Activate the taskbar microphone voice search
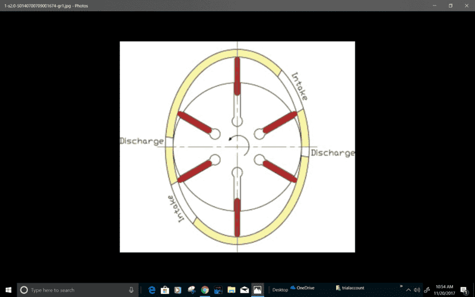The height and width of the screenshot is (297, 475). pyautogui.click(x=131, y=290)
